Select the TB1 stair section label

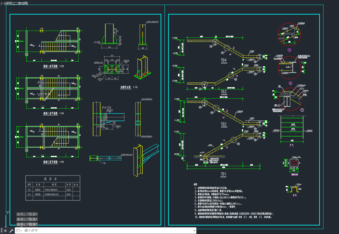(224, 174)
